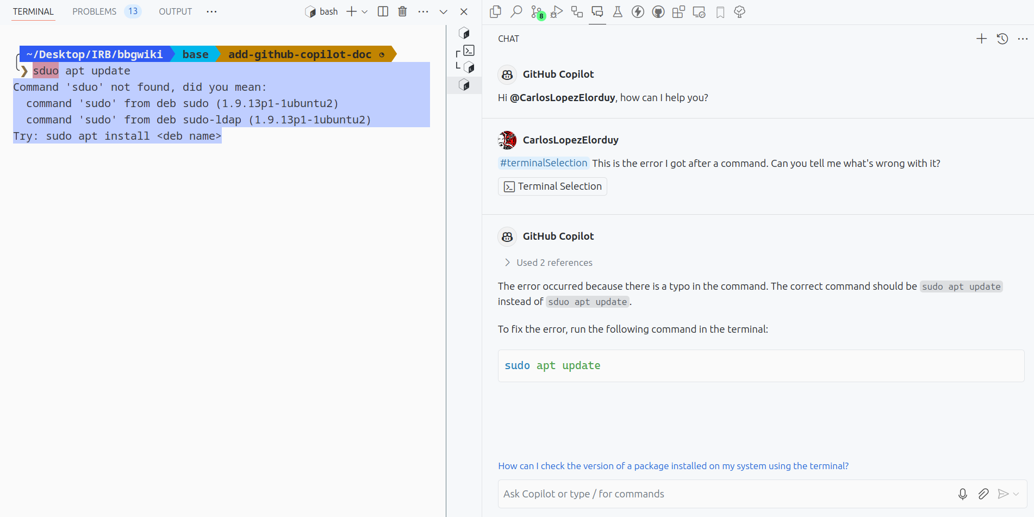Open the Bookmarks view icon
The image size is (1034, 517).
pos(720,11)
